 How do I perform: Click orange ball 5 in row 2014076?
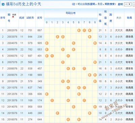[x=74, y=107]
